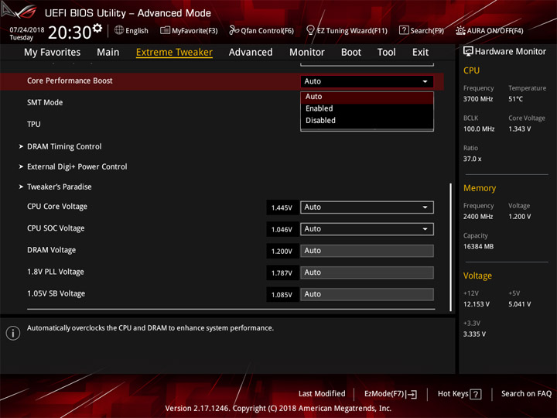Go to the Boot tab
Image resolution: width=557 pixels, height=418 pixels.
point(351,53)
